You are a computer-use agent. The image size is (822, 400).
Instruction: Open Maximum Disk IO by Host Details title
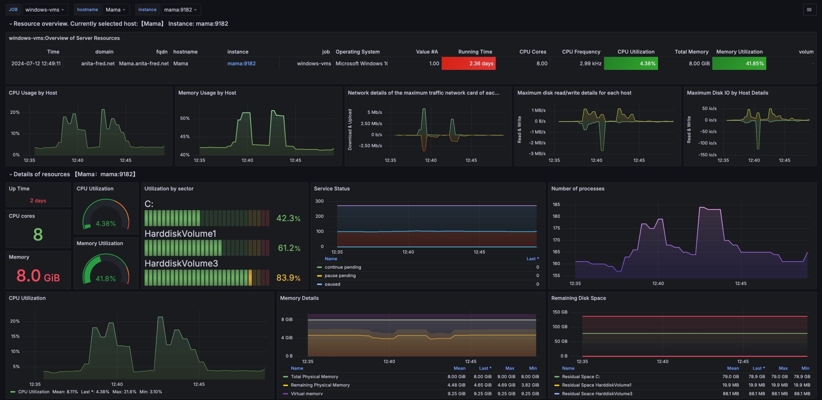pyautogui.click(x=727, y=93)
